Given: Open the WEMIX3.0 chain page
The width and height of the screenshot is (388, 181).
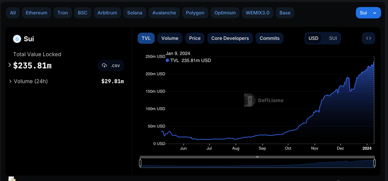Looking at the screenshot, I should click(x=257, y=13).
